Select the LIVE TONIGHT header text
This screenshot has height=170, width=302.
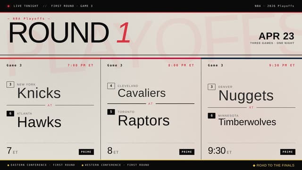click(x=26, y=6)
